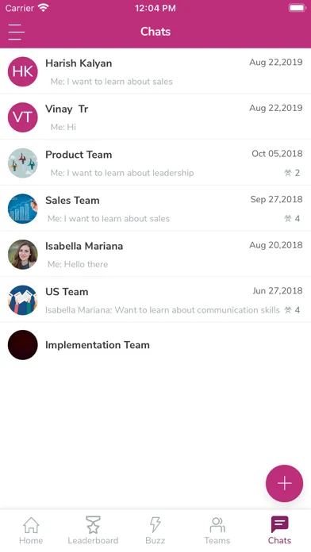Viewport: 311px width, 552px height.
Task: Open the US Team group avatar
Action: click(22, 301)
